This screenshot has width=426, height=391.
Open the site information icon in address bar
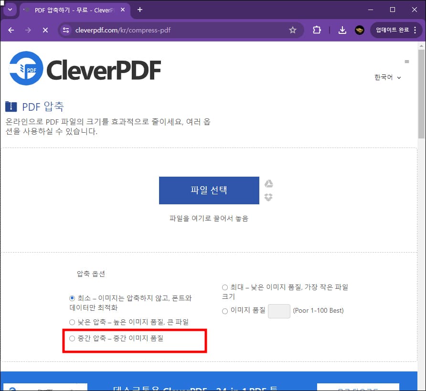coord(66,30)
